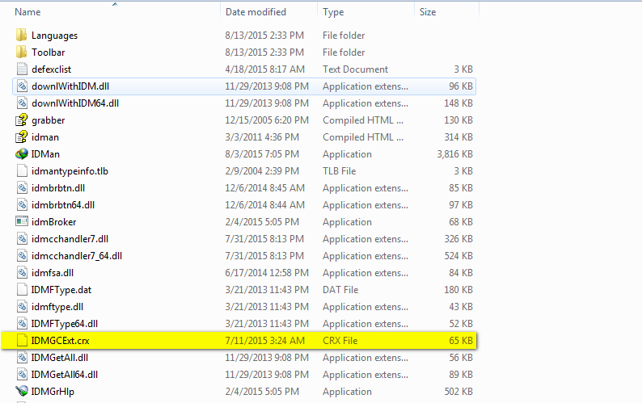Image resolution: width=642 pixels, height=403 pixels.
Task: Click the IDMFType64.dll file icon
Action: 22,324
